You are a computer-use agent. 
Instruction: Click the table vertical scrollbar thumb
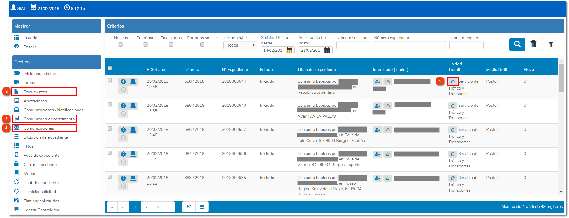click(561, 78)
